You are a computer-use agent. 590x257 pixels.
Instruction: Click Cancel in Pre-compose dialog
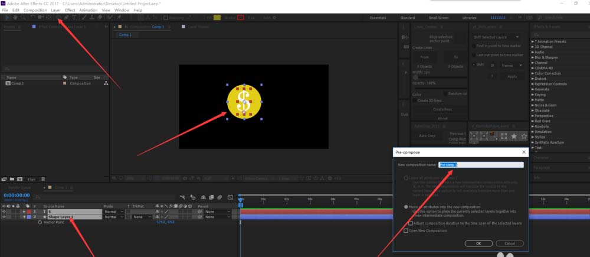point(510,243)
